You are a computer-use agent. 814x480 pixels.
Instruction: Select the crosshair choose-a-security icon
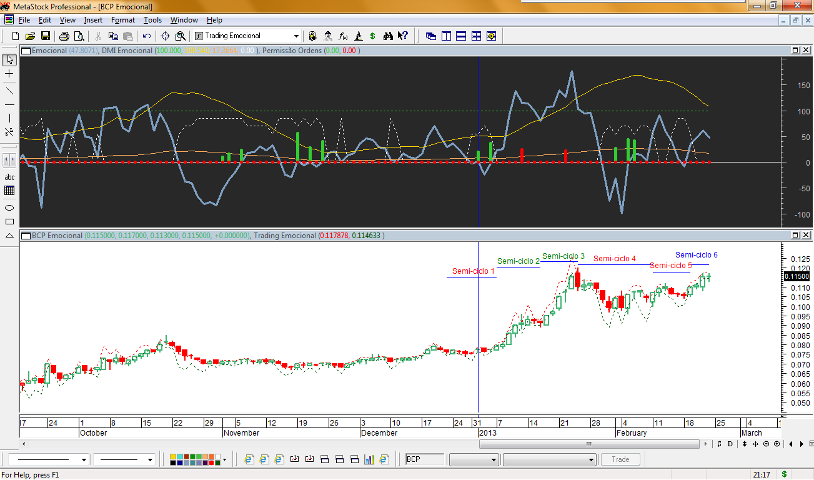coord(166,36)
